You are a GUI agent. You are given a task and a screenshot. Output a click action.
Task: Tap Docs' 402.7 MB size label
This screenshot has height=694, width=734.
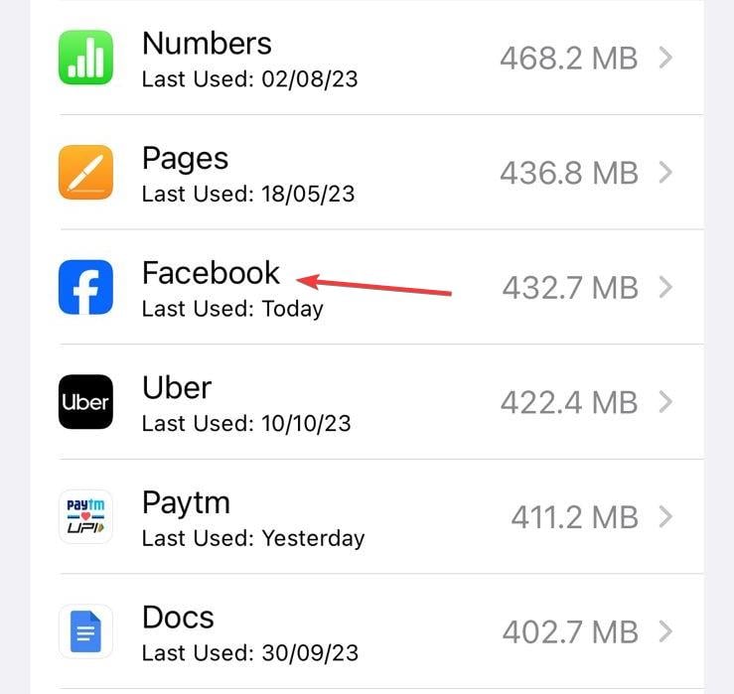click(x=570, y=632)
